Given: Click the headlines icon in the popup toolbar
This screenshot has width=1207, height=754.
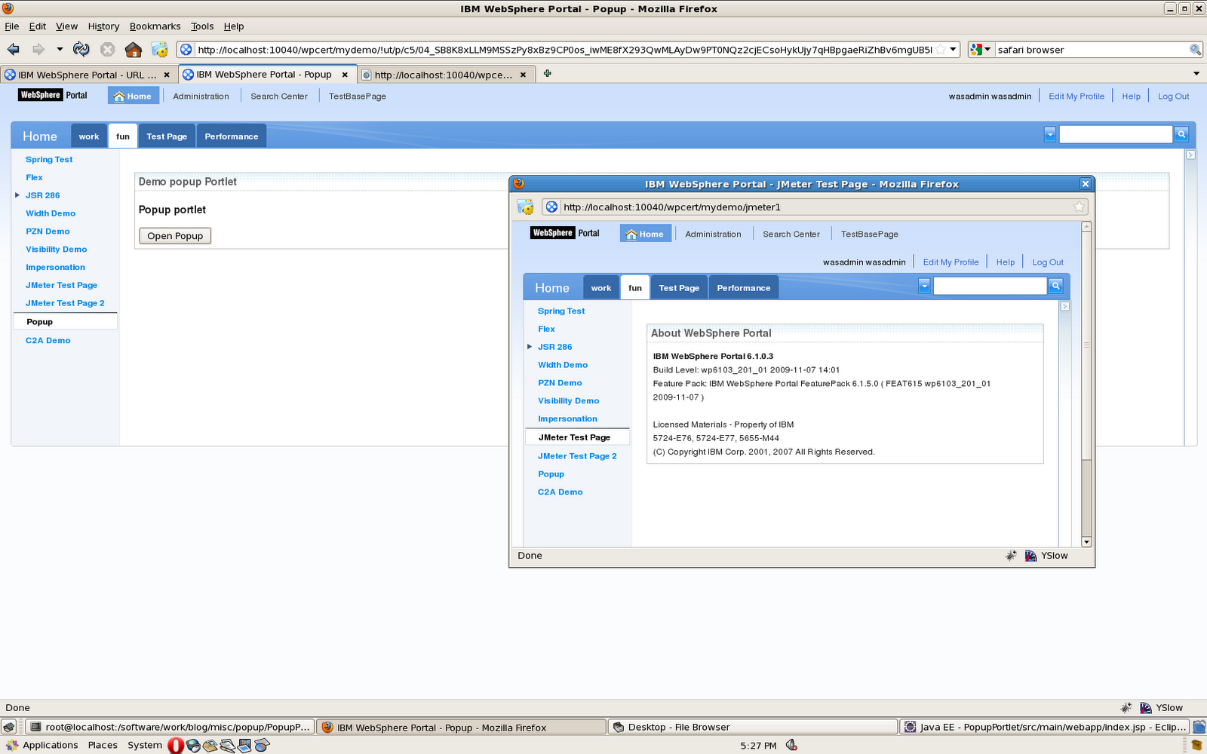Looking at the screenshot, I should (x=526, y=207).
